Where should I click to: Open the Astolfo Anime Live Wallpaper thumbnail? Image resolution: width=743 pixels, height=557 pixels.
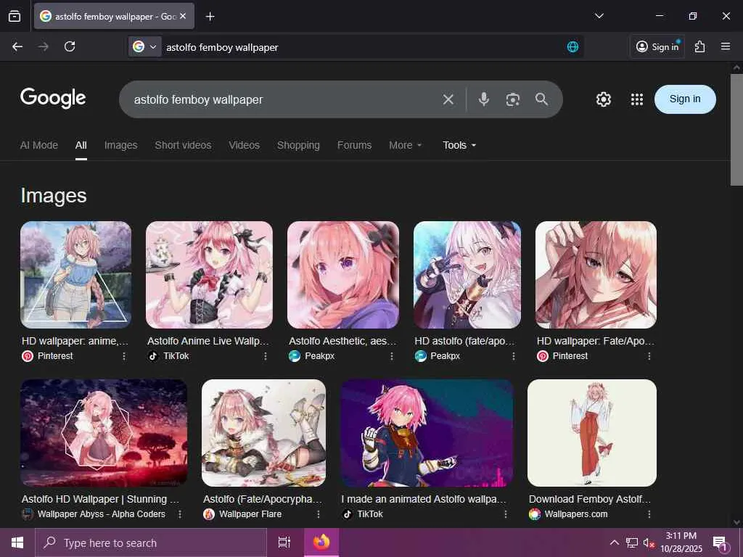(x=209, y=275)
